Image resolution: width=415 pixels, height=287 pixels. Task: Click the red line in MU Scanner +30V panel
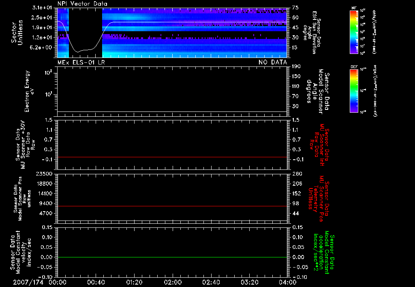click(x=172, y=157)
